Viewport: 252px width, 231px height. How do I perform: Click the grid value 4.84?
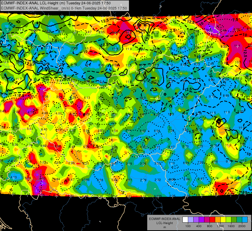click(57, 179)
